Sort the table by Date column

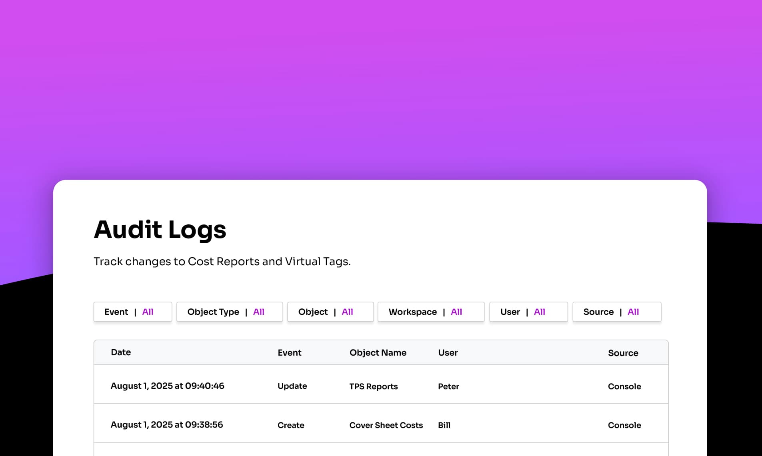(121, 352)
